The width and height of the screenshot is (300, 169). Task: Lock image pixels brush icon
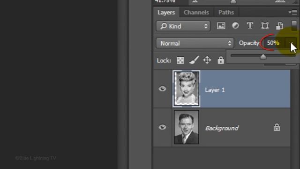194,60
